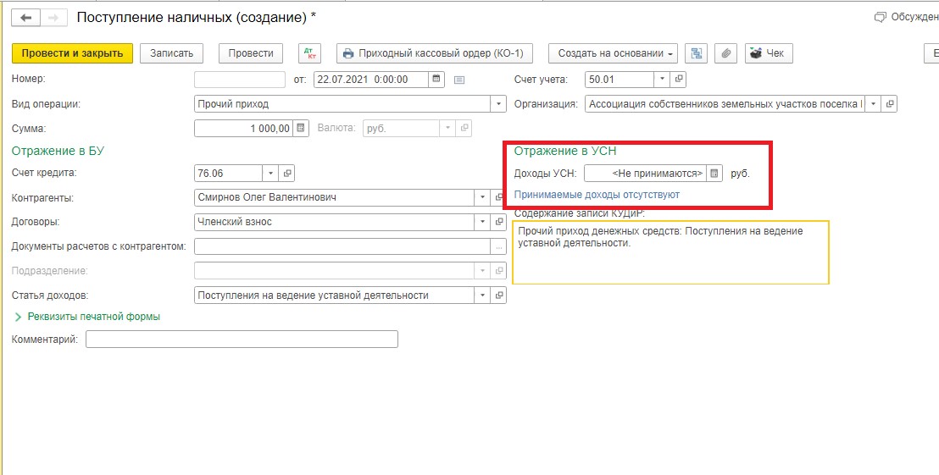Image resolution: width=939 pixels, height=475 pixels.
Task: Open the document structure icon
Action: [x=697, y=53]
